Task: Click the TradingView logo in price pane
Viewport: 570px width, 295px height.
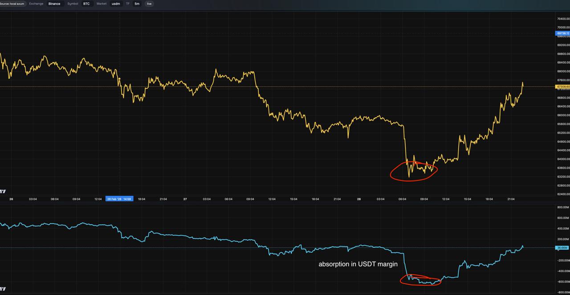Action: (3, 191)
